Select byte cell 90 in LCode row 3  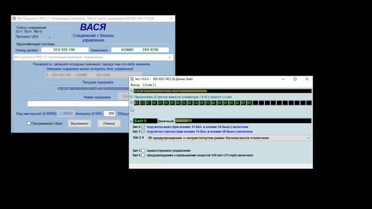click(166, 103)
